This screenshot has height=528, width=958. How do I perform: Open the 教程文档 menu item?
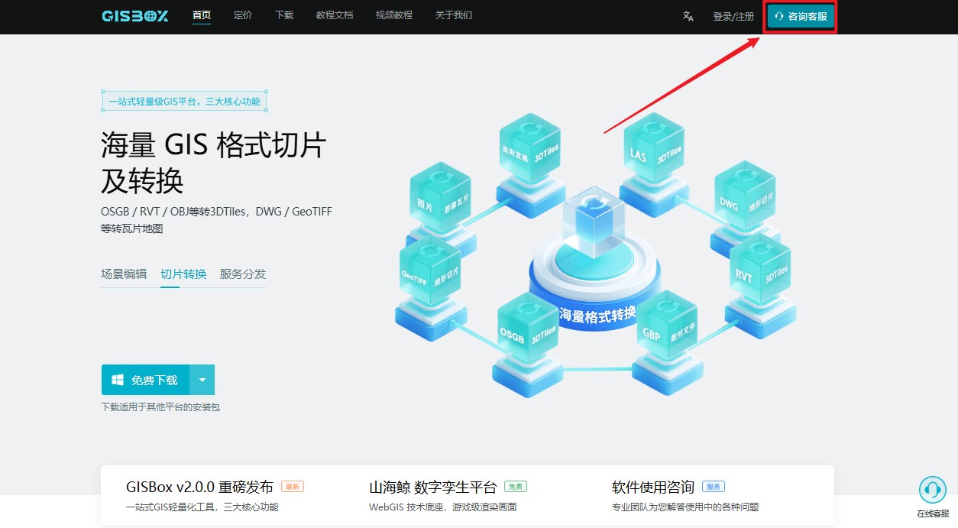point(335,15)
